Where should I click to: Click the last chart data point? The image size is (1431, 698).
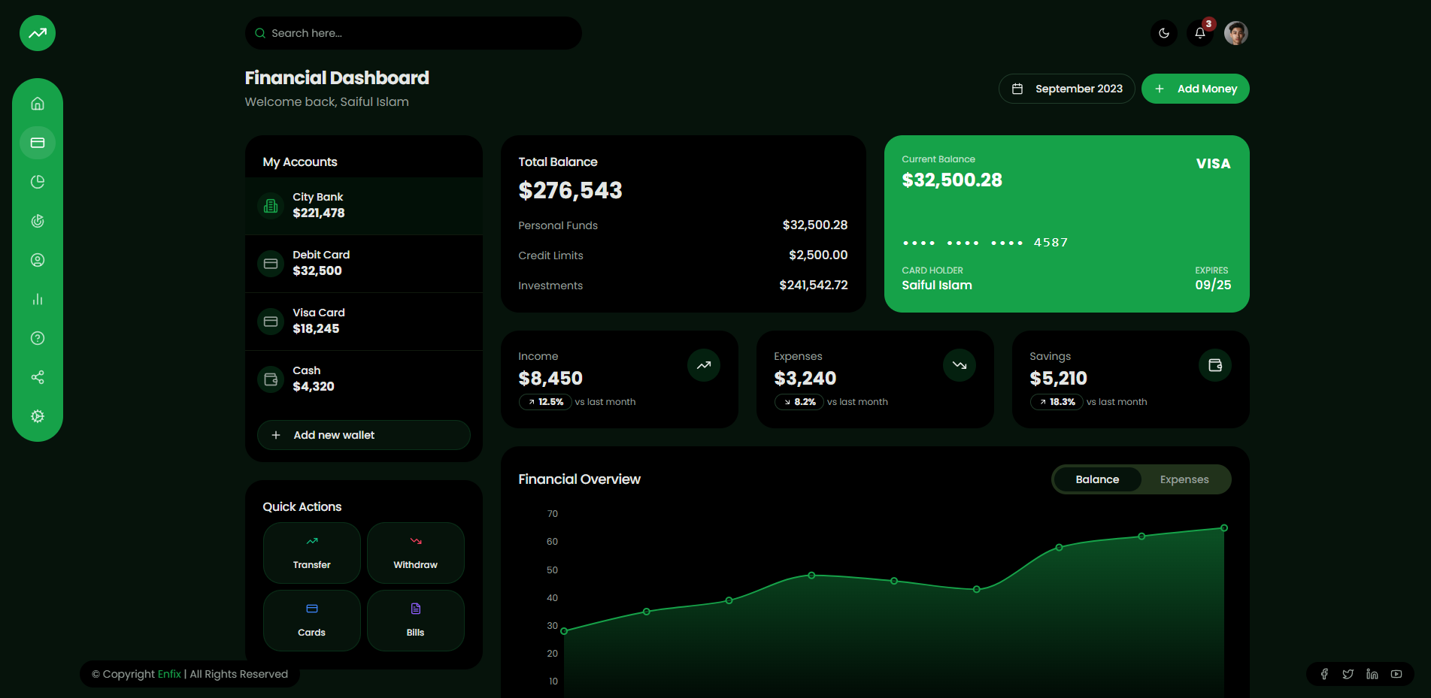(x=1224, y=528)
